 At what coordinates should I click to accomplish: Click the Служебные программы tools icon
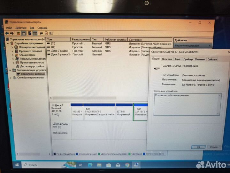tap(12, 43)
